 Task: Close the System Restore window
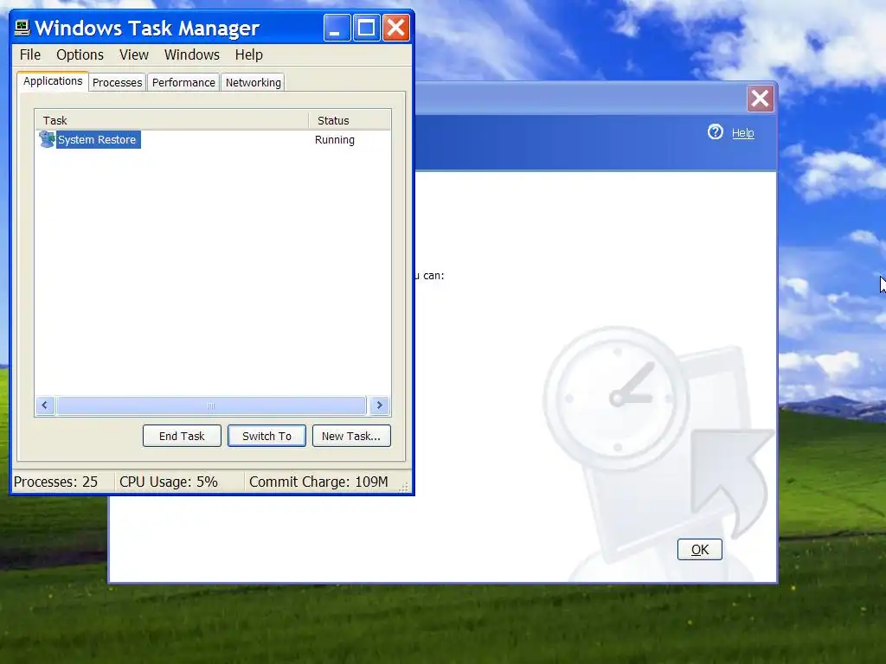760,99
